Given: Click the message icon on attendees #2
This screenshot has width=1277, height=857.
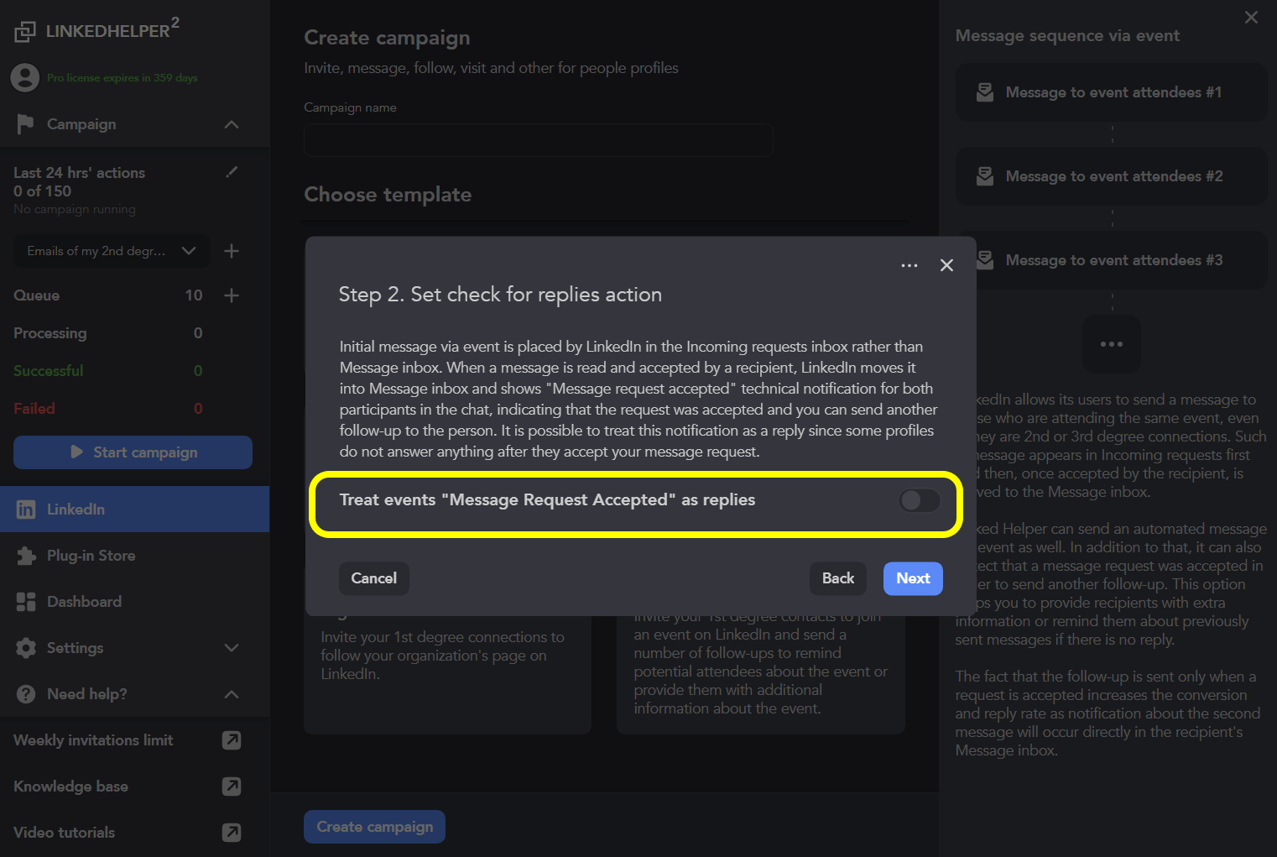Looking at the screenshot, I should coord(985,176).
